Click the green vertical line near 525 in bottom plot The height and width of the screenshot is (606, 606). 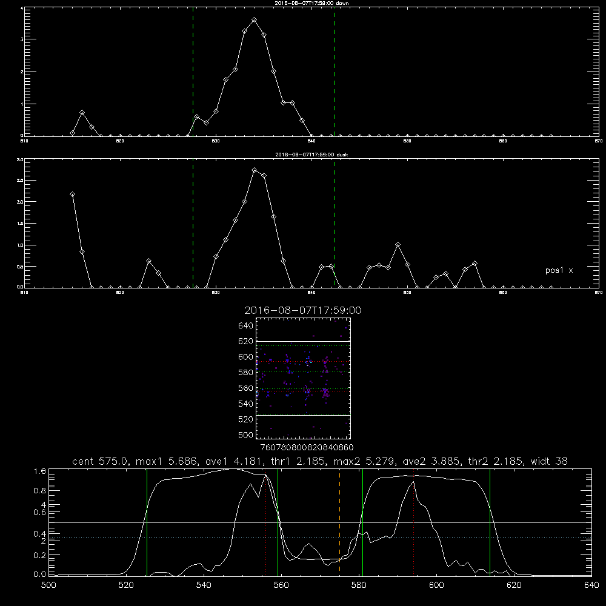147,522
